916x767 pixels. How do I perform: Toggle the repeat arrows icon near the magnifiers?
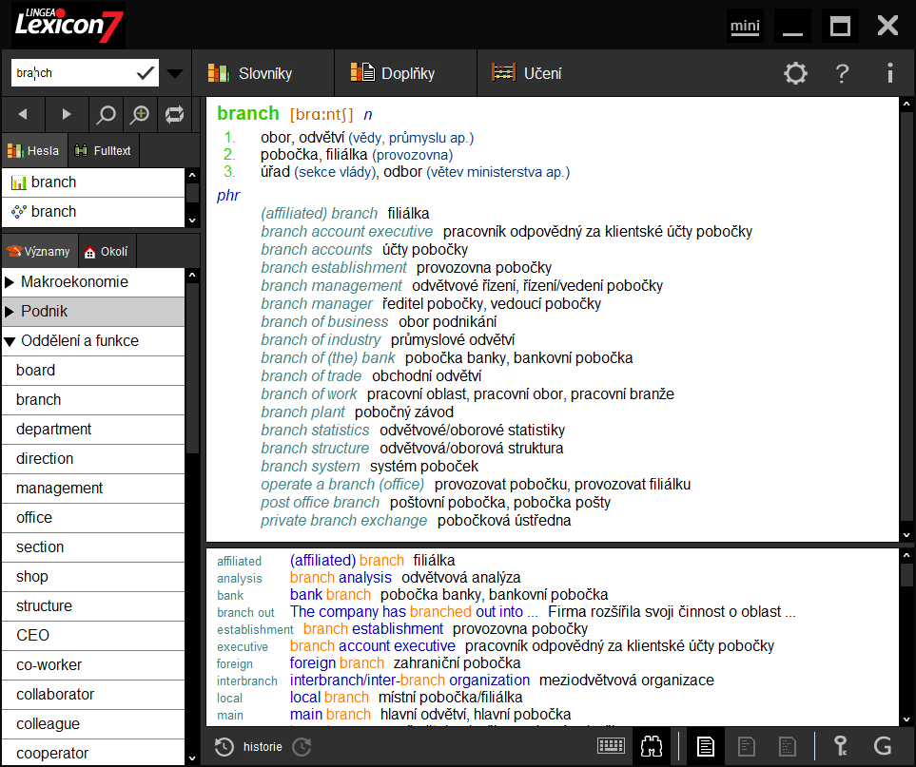tap(175, 113)
